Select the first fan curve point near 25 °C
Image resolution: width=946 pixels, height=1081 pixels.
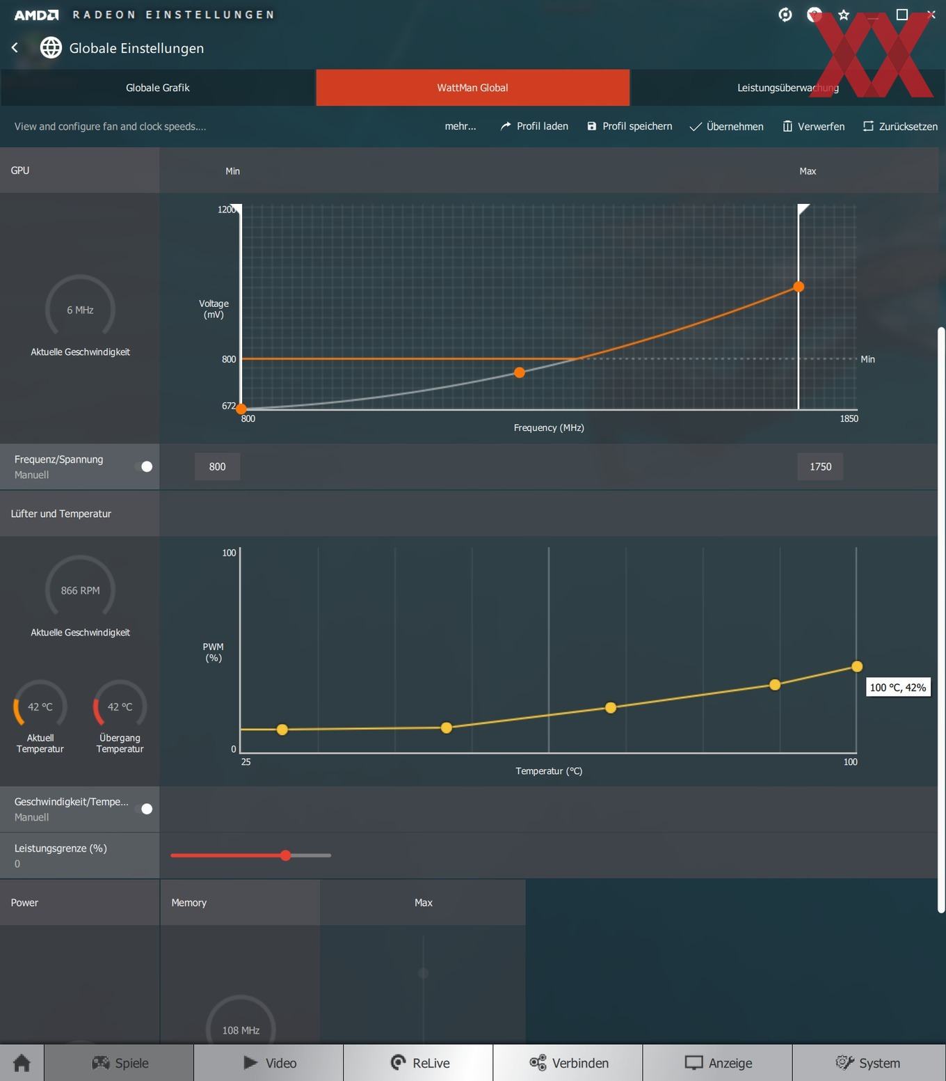pos(282,729)
